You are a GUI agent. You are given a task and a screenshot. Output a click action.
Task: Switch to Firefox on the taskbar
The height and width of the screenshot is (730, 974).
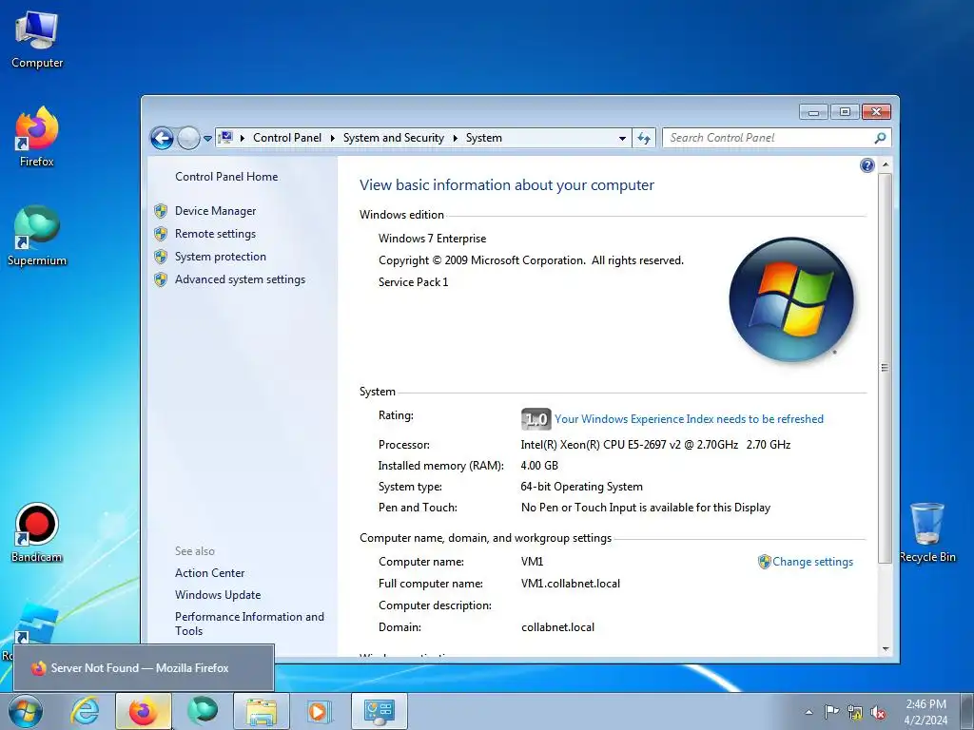click(x=144, y=711)
